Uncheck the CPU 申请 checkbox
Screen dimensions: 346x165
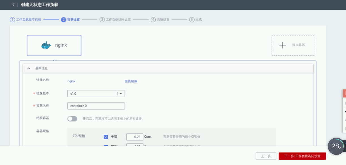tap(106, 137)
